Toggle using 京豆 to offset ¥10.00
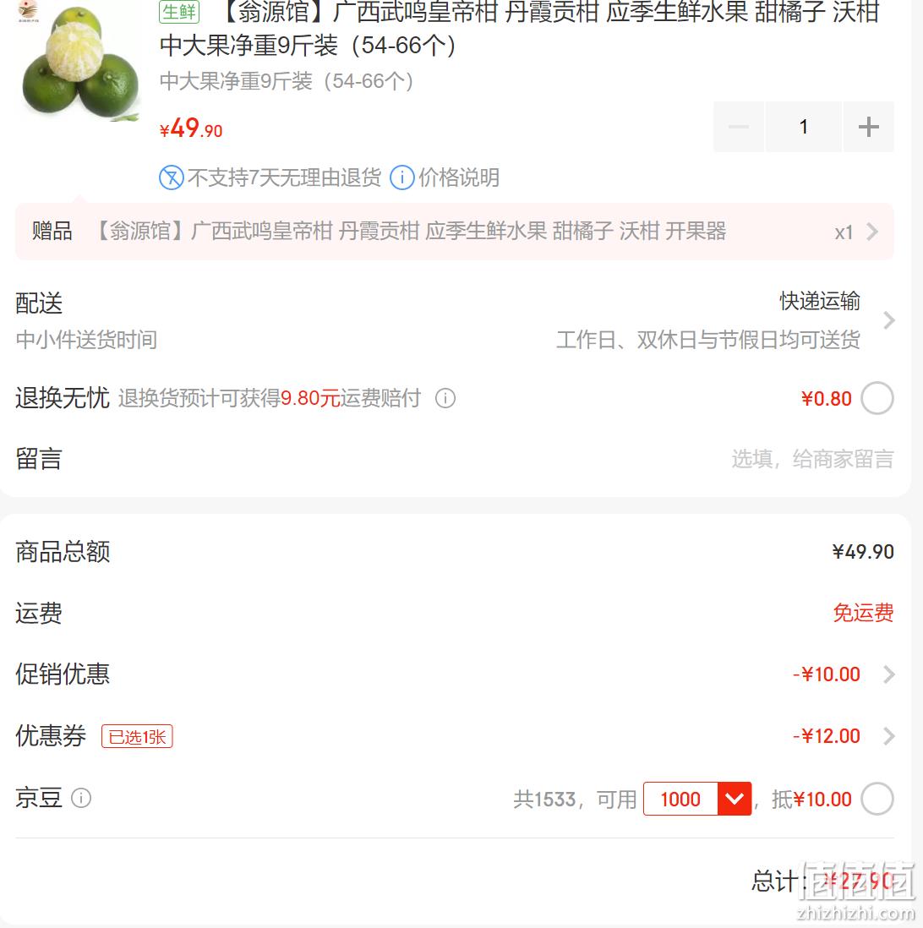 [877, 799]
